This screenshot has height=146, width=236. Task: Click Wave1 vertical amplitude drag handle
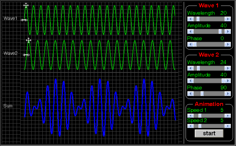click(26, 5)
